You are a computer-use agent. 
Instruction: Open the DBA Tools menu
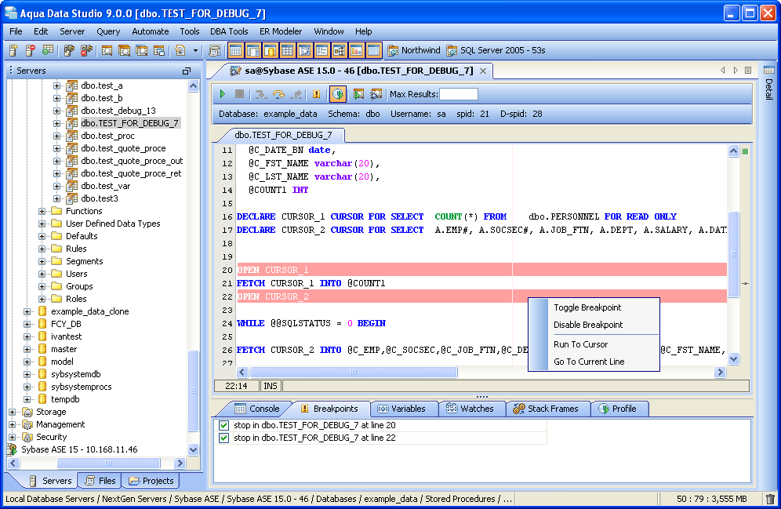(229, 31)
